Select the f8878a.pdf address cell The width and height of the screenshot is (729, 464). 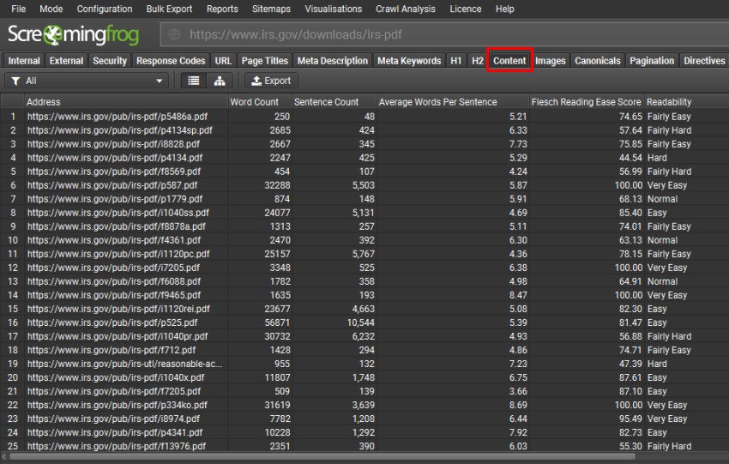click(x=117, y=226)
